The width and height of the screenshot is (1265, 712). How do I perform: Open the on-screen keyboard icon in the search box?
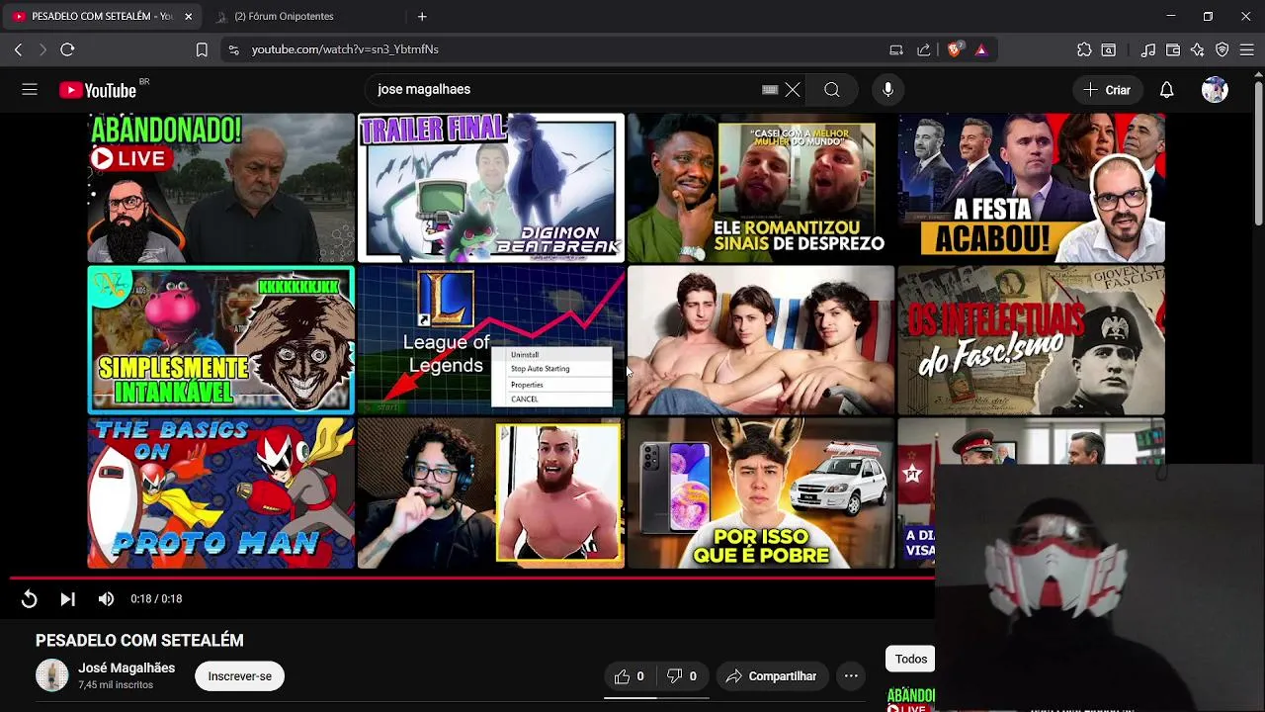point(770,90)
